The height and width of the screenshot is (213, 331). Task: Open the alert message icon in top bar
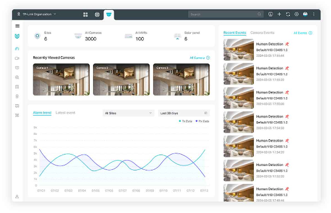tap(270, 14)
